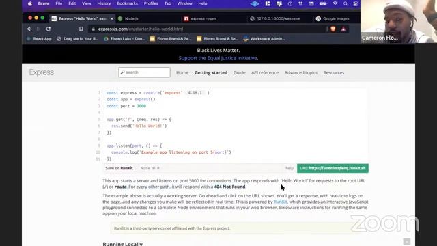Open the Bookmarks menu
Image resolution: width=437 pixels, height=246 pixels.
point(128,3)
